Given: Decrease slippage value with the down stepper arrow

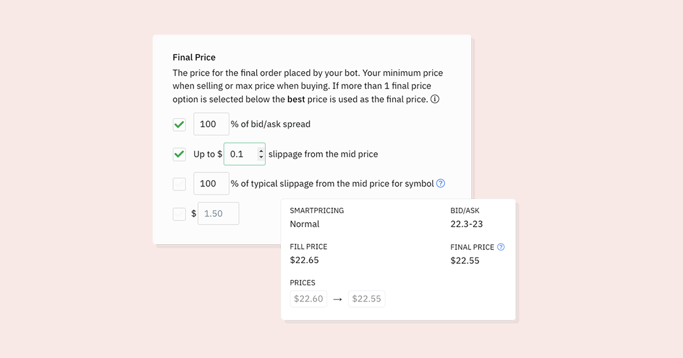Looking at the screenshot, I should (261, 157).
